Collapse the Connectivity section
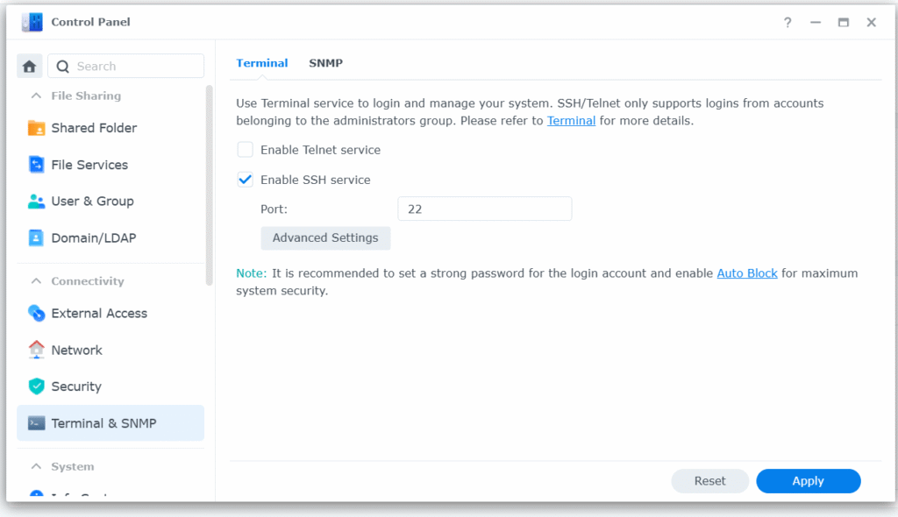The height and width of the screenshot is (517, 898). 36,281
